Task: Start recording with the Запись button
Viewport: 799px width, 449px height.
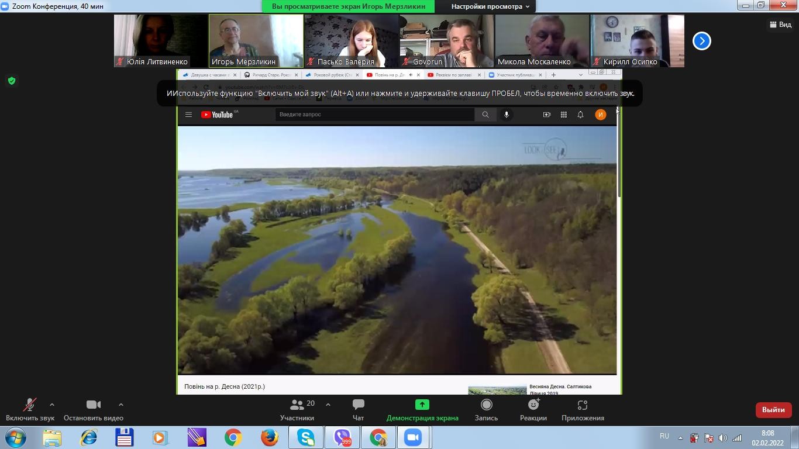Action: pyautogui.click(x=486, y=409)
